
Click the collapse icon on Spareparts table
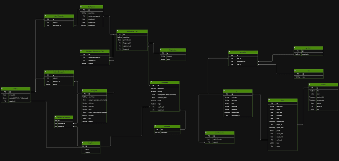coord(83,90)
